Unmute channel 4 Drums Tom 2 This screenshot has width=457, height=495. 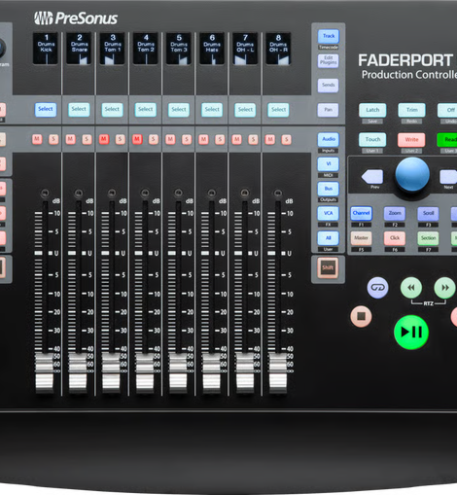(x=137, y=139)
